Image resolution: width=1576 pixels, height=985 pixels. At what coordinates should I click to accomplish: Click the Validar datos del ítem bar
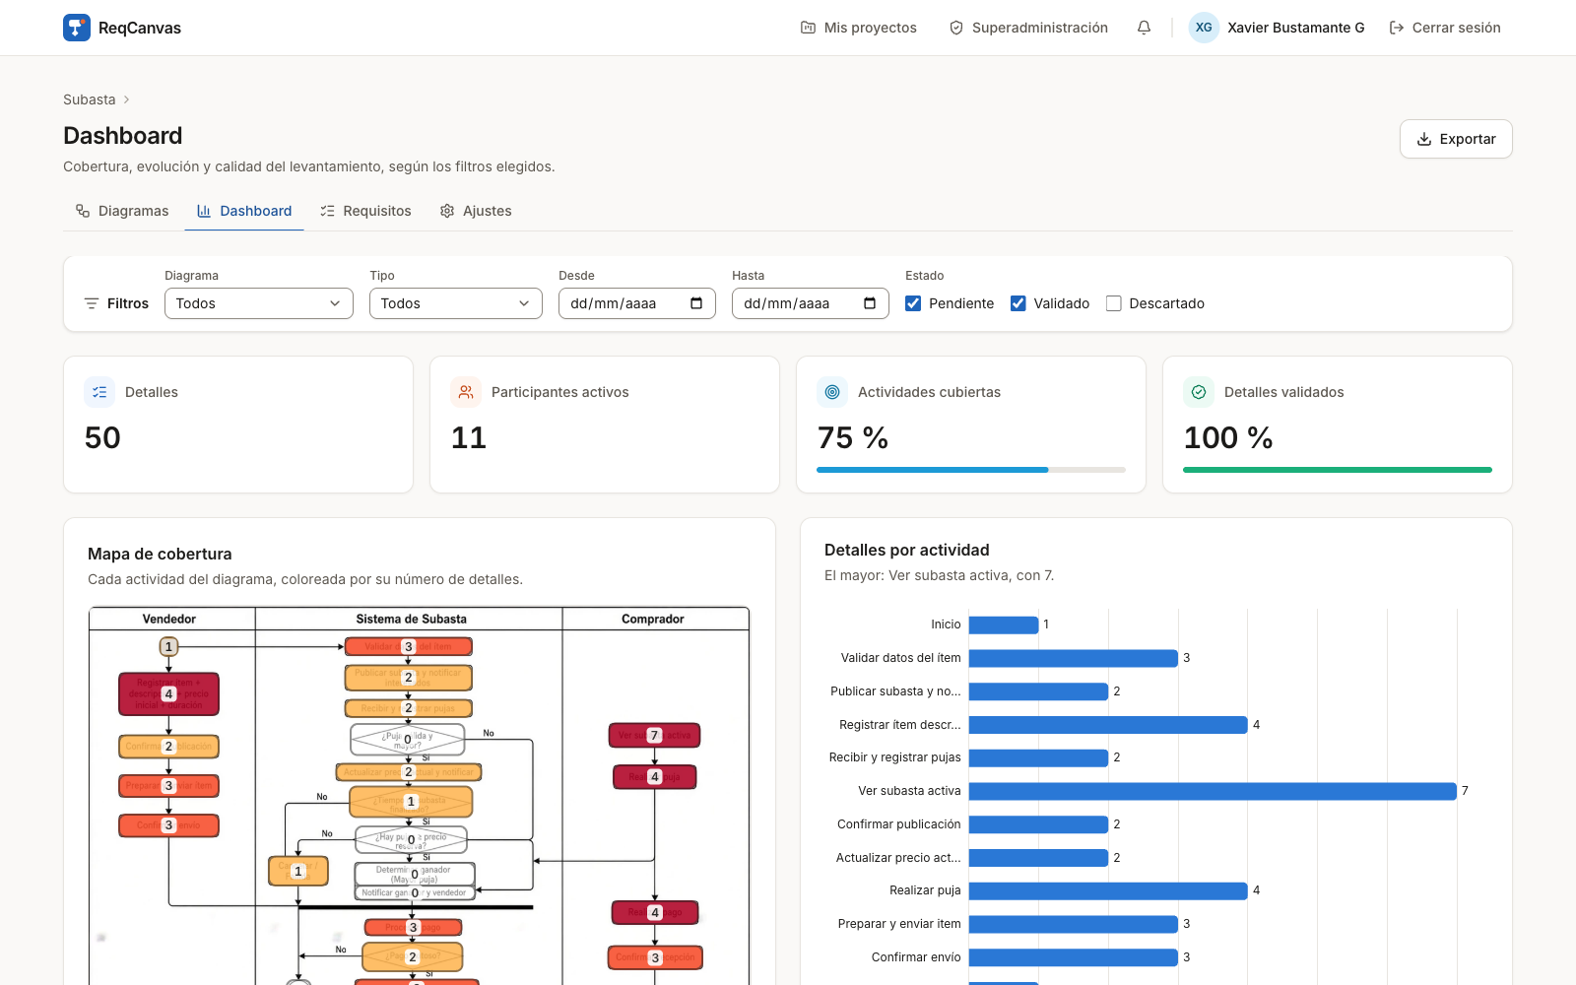(1074, 658)
